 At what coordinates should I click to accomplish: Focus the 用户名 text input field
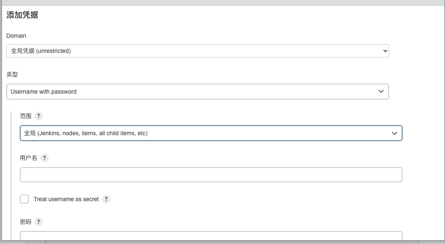pos(211,175)
